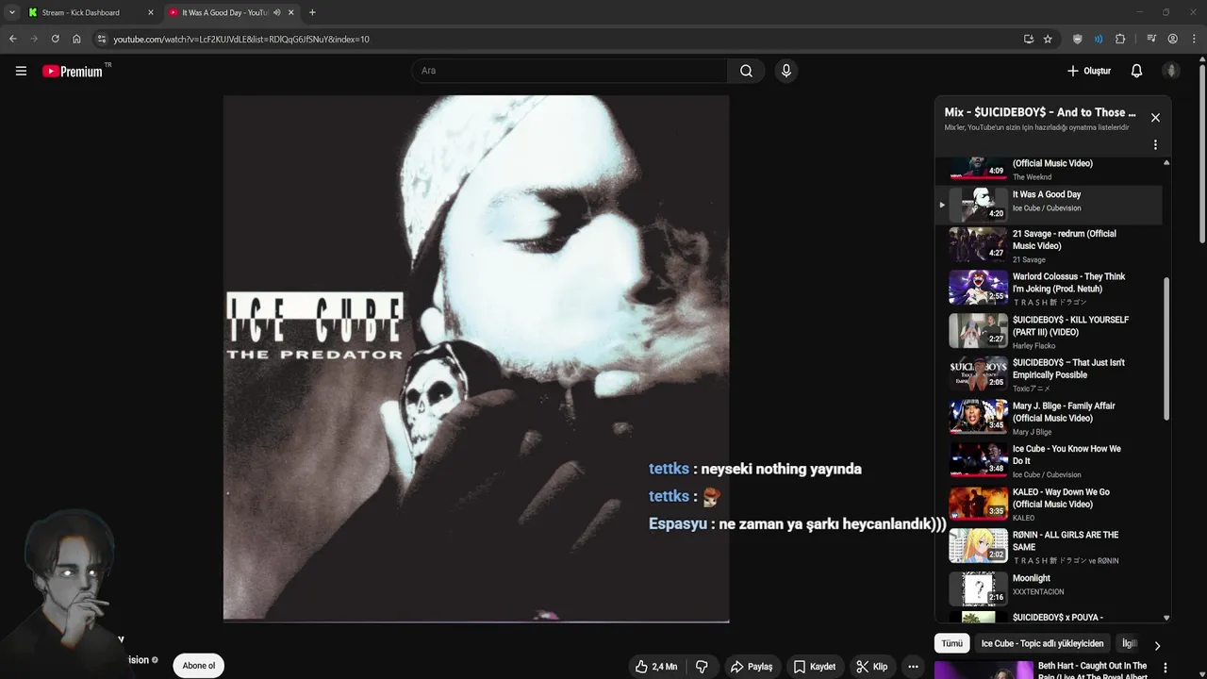
Task: Open more actions ellipsis under video
Action: (913, 667)
